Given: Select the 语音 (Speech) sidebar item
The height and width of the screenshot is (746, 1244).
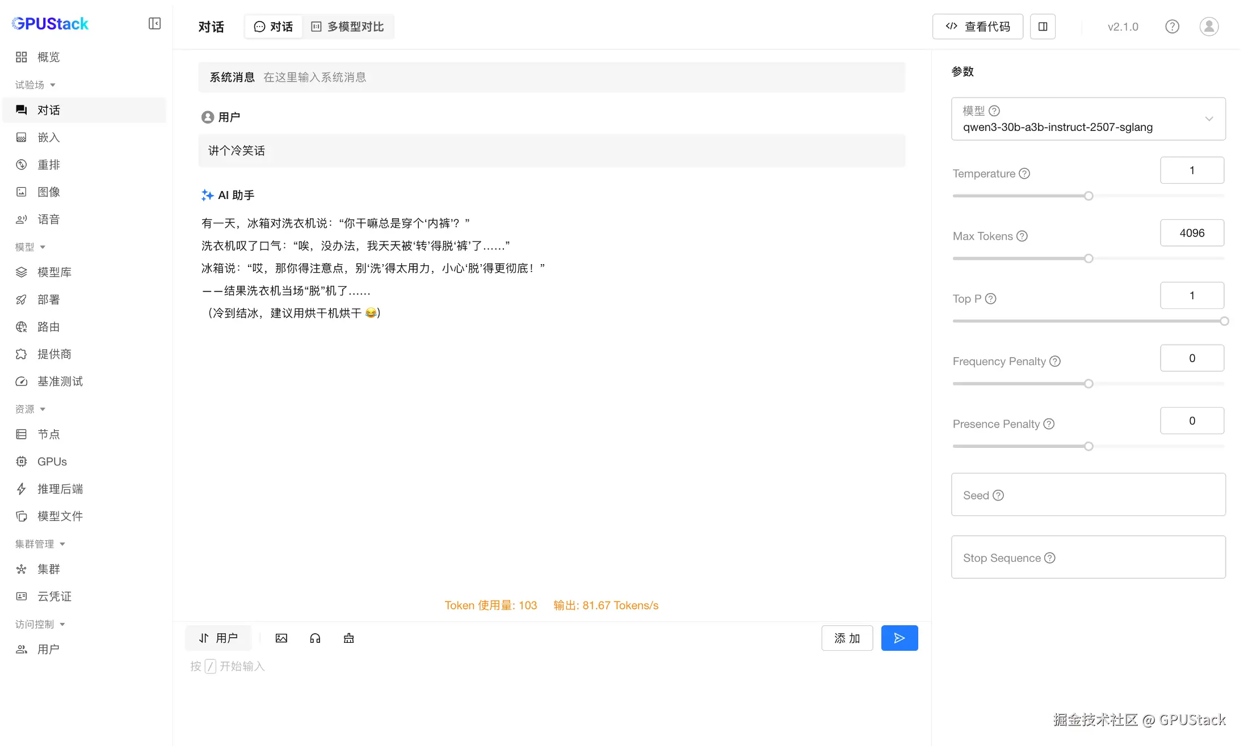Looking at the screenshot, I should tap(48, 219).
